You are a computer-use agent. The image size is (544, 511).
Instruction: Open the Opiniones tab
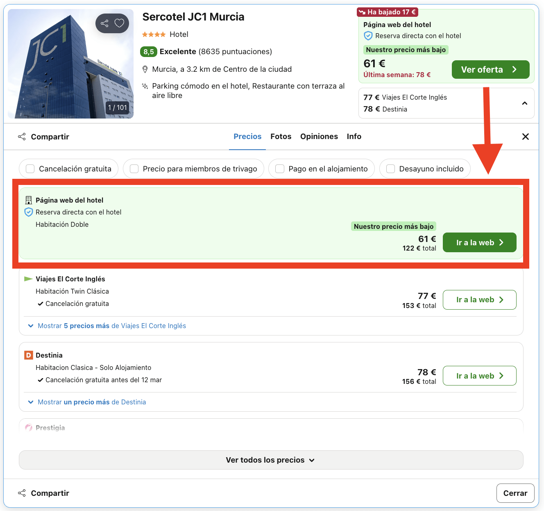(x=319, y=137)
